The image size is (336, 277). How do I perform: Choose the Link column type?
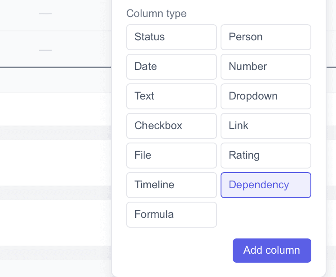[265, 126]
